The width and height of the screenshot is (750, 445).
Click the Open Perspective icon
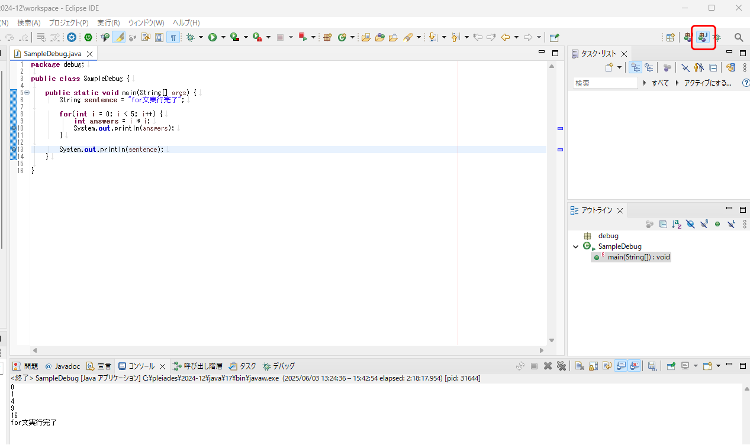(671, 37)
